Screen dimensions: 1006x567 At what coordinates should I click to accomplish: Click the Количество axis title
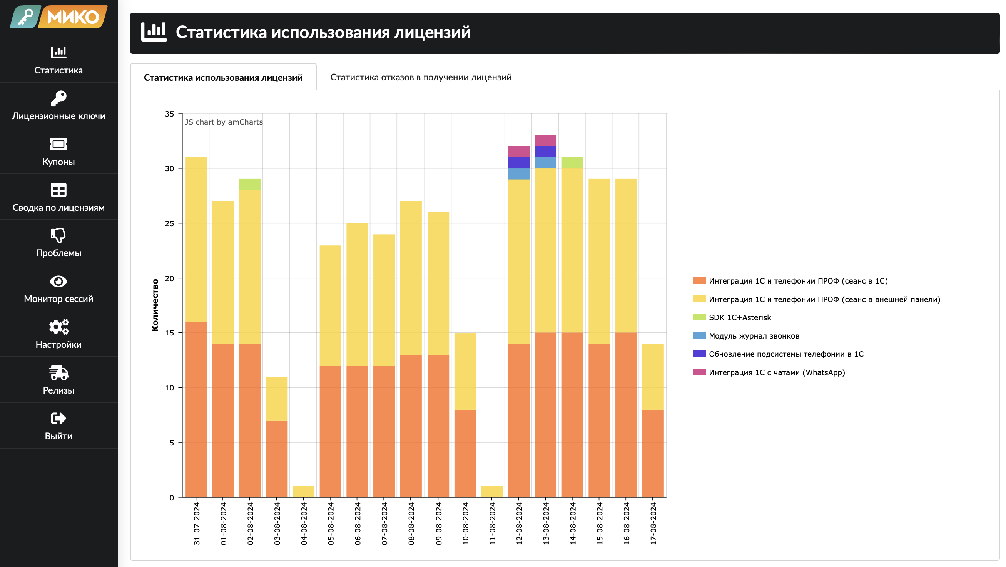pos(155,305)
